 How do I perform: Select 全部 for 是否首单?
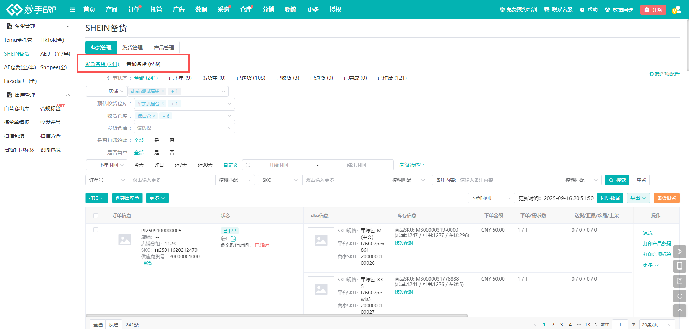coord(139,153)
